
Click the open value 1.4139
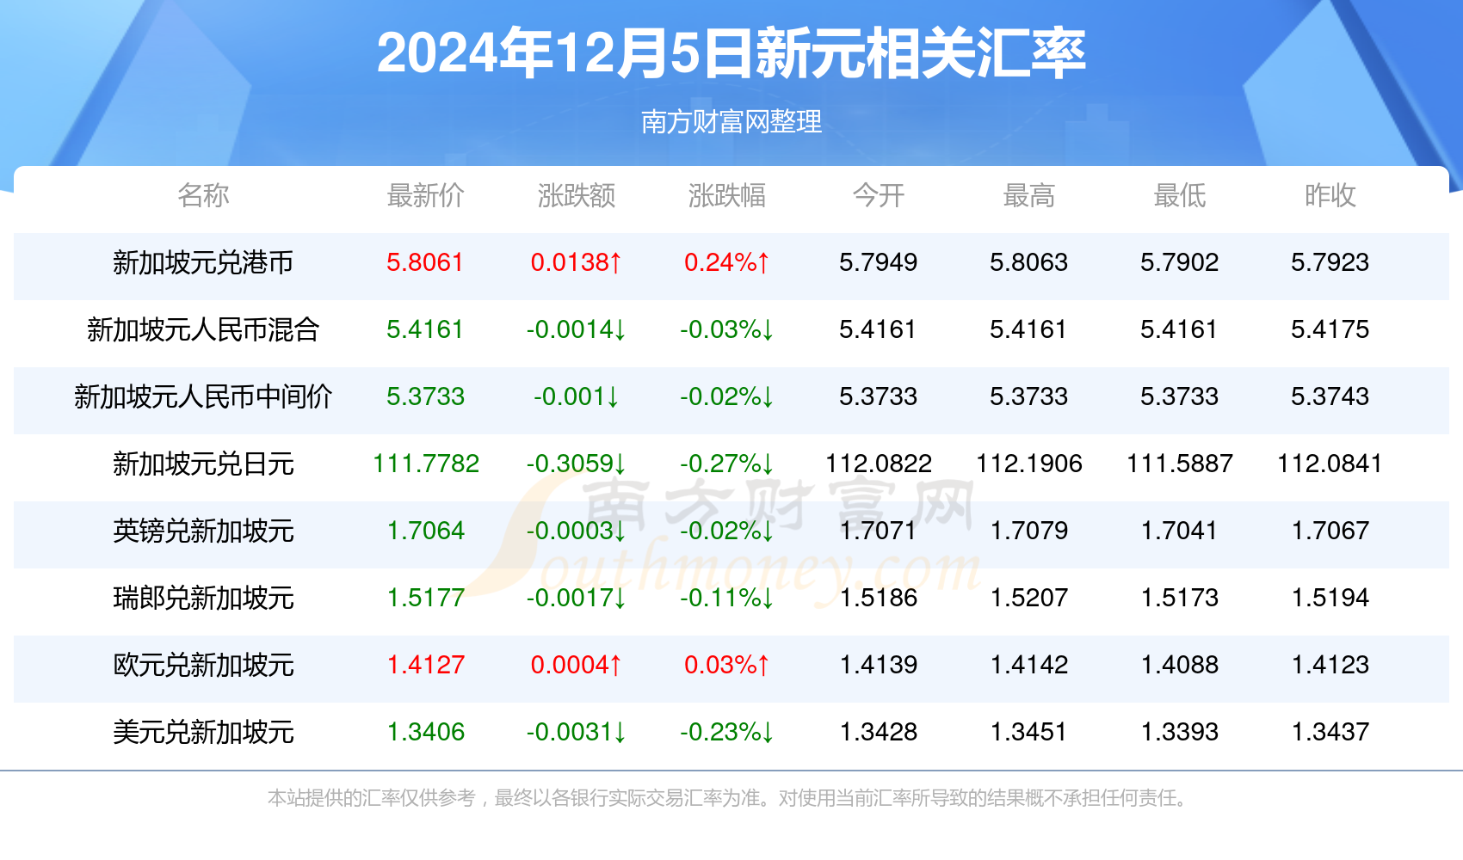(x=879, y=665)
